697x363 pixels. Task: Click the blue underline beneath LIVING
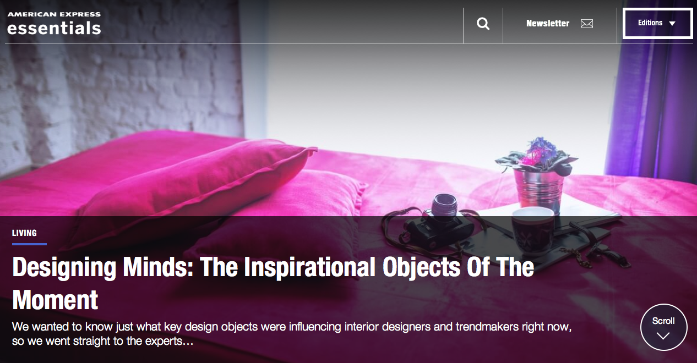pos(29,244)
